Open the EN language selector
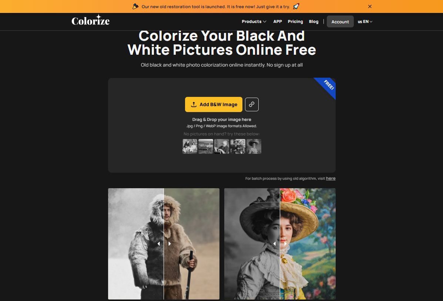The image size is (443, 301). coord(365,21)
